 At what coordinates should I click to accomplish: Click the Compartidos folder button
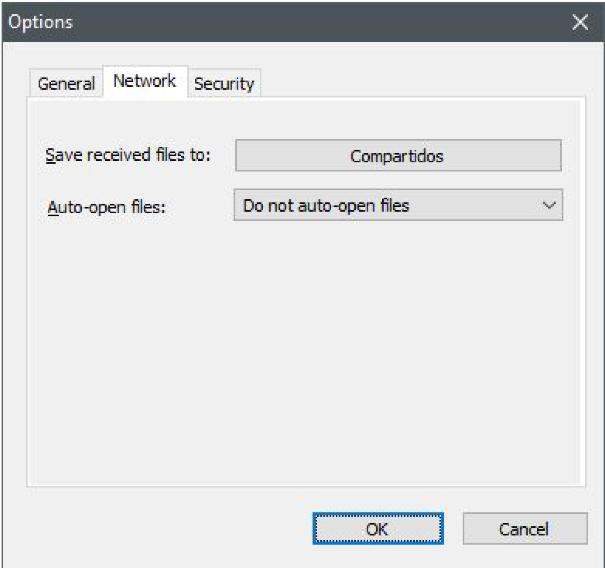(398, 156)
